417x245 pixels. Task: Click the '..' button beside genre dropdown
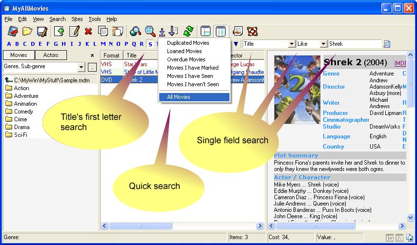coord(92,67)
